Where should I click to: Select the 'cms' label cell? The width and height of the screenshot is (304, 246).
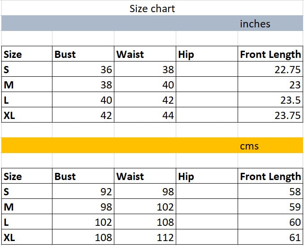click(x=249, y=146)
